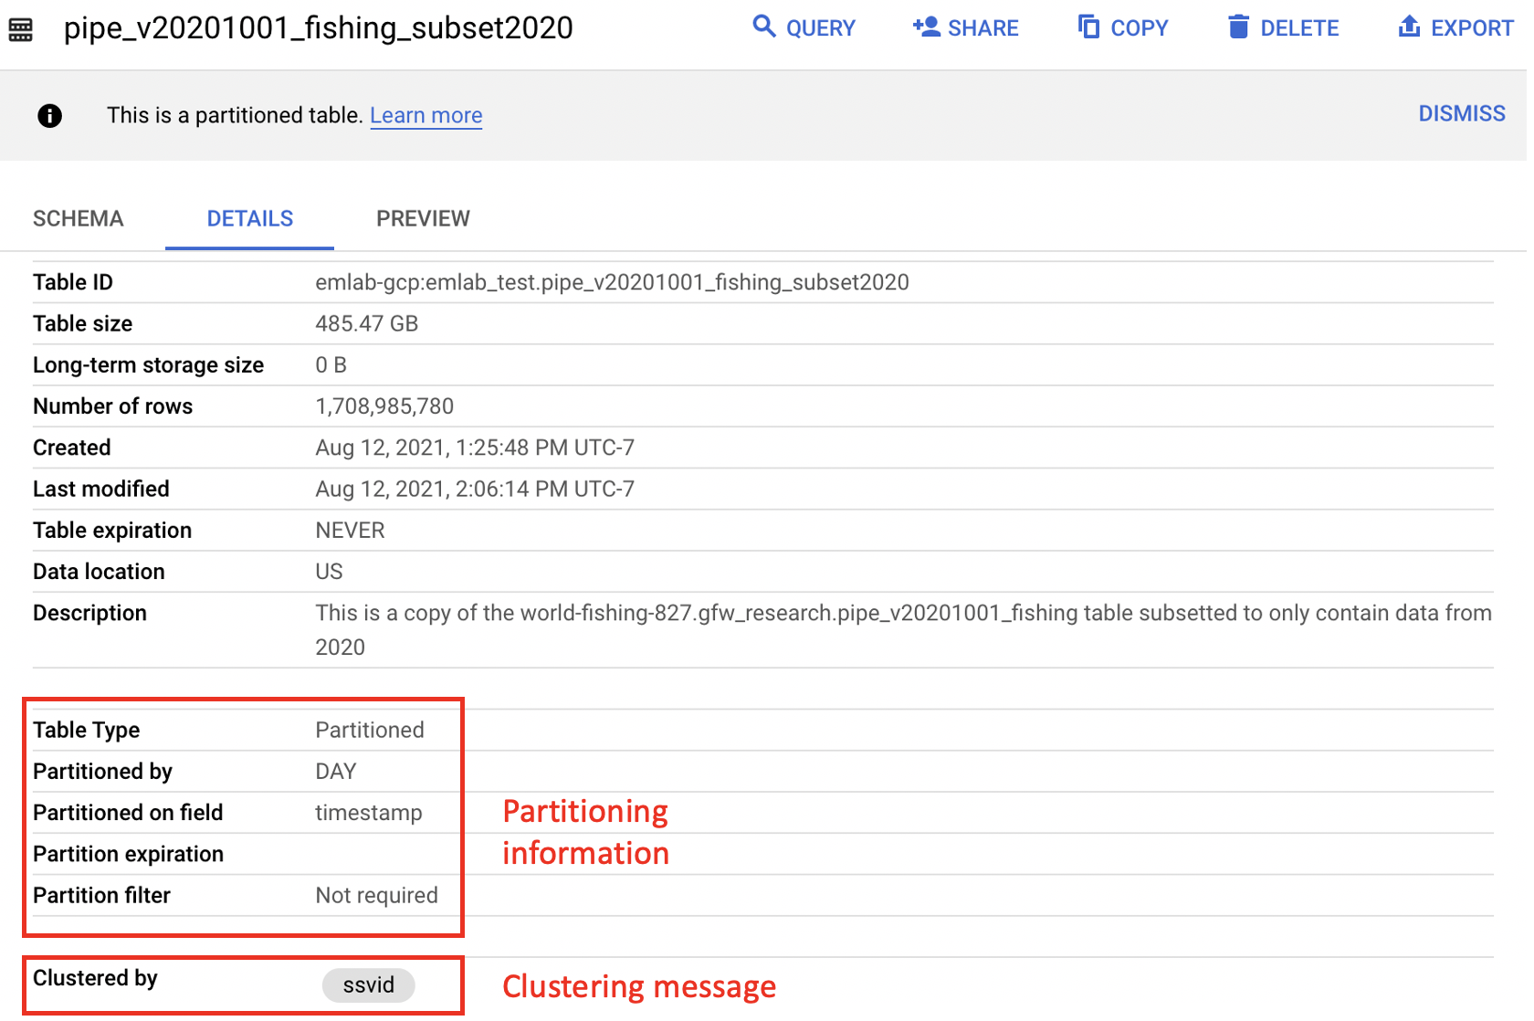Click the Copy table icon
This screenshot has width=1534, height=1021.
(x=1088, y=26)
